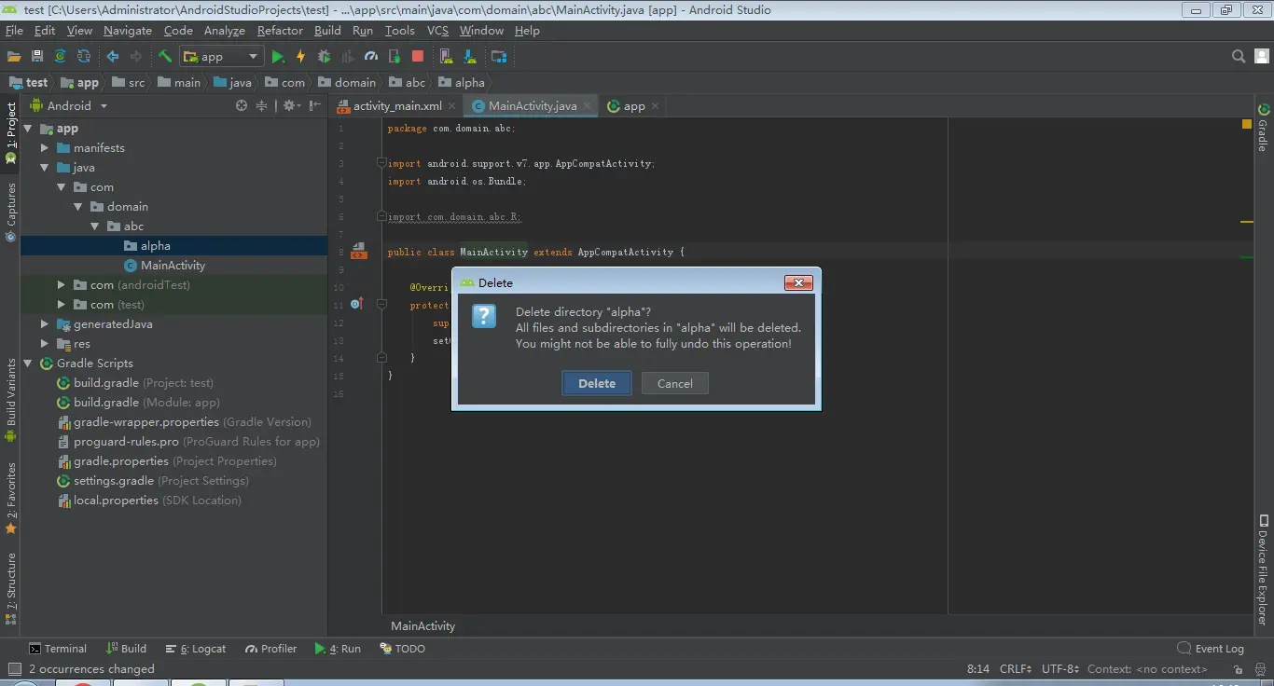Screen dimensions: 1274x686
Task: Select build.gradle (Module: app) file
Action: [x=138, y=403]
